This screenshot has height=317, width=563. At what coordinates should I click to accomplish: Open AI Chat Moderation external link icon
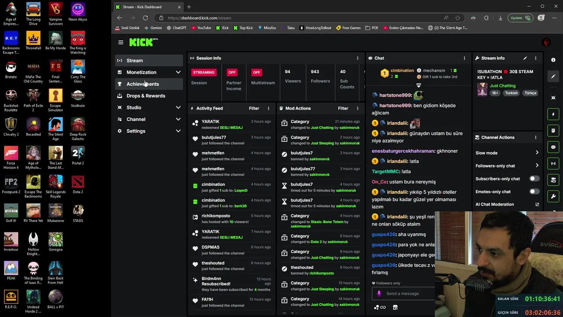pos(537,204)
